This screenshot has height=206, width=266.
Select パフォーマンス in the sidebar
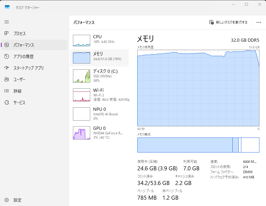pos(34,45)
